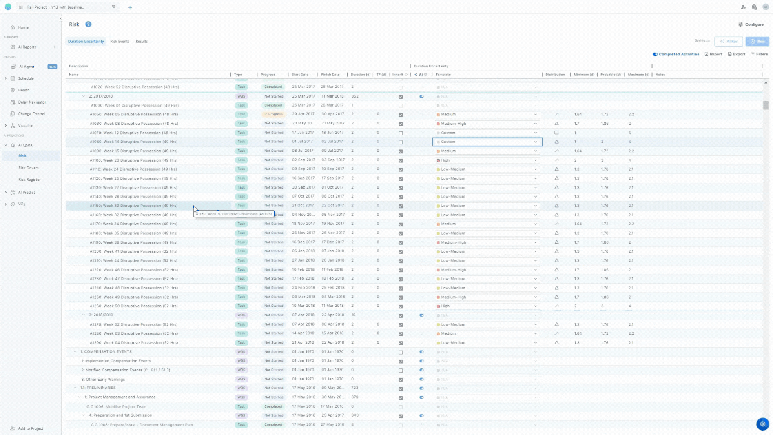Open share users icon top right

click(x=744, y=7)
